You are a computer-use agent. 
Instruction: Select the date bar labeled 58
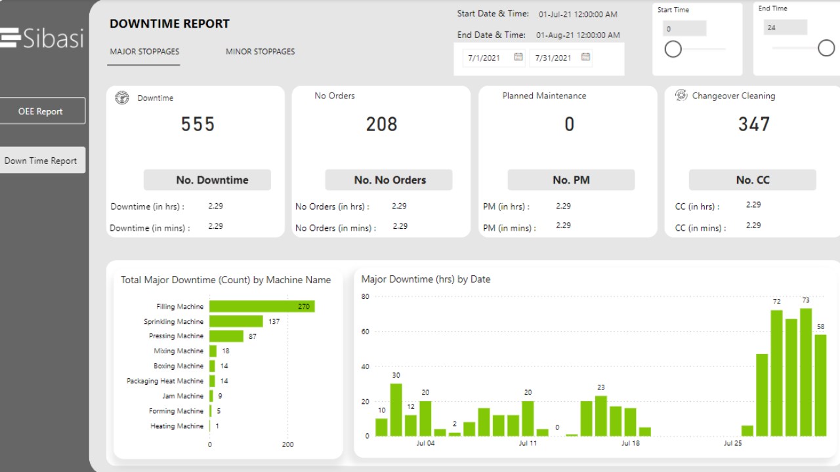click(820, 385)
